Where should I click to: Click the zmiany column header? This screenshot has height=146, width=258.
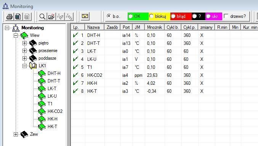[207, 27]
